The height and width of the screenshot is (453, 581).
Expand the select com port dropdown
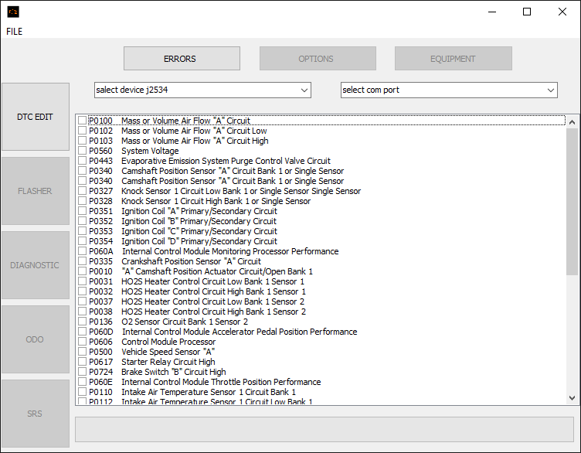[x=449, y=90]
